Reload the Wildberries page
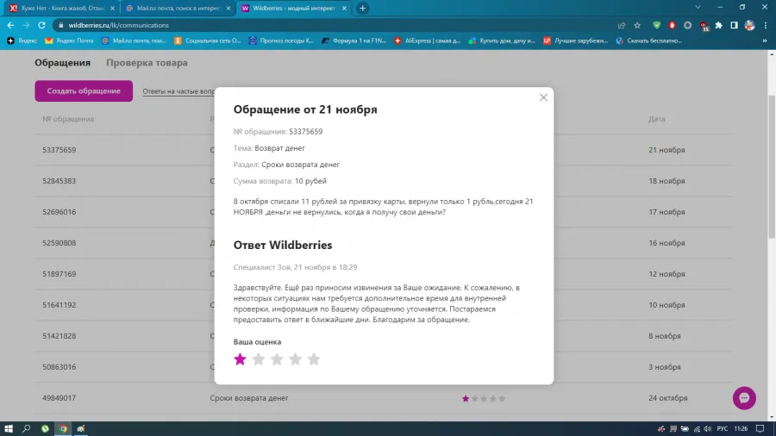This screenshot has width=776, height=436. pyautogui.click(x=41, y=25)
